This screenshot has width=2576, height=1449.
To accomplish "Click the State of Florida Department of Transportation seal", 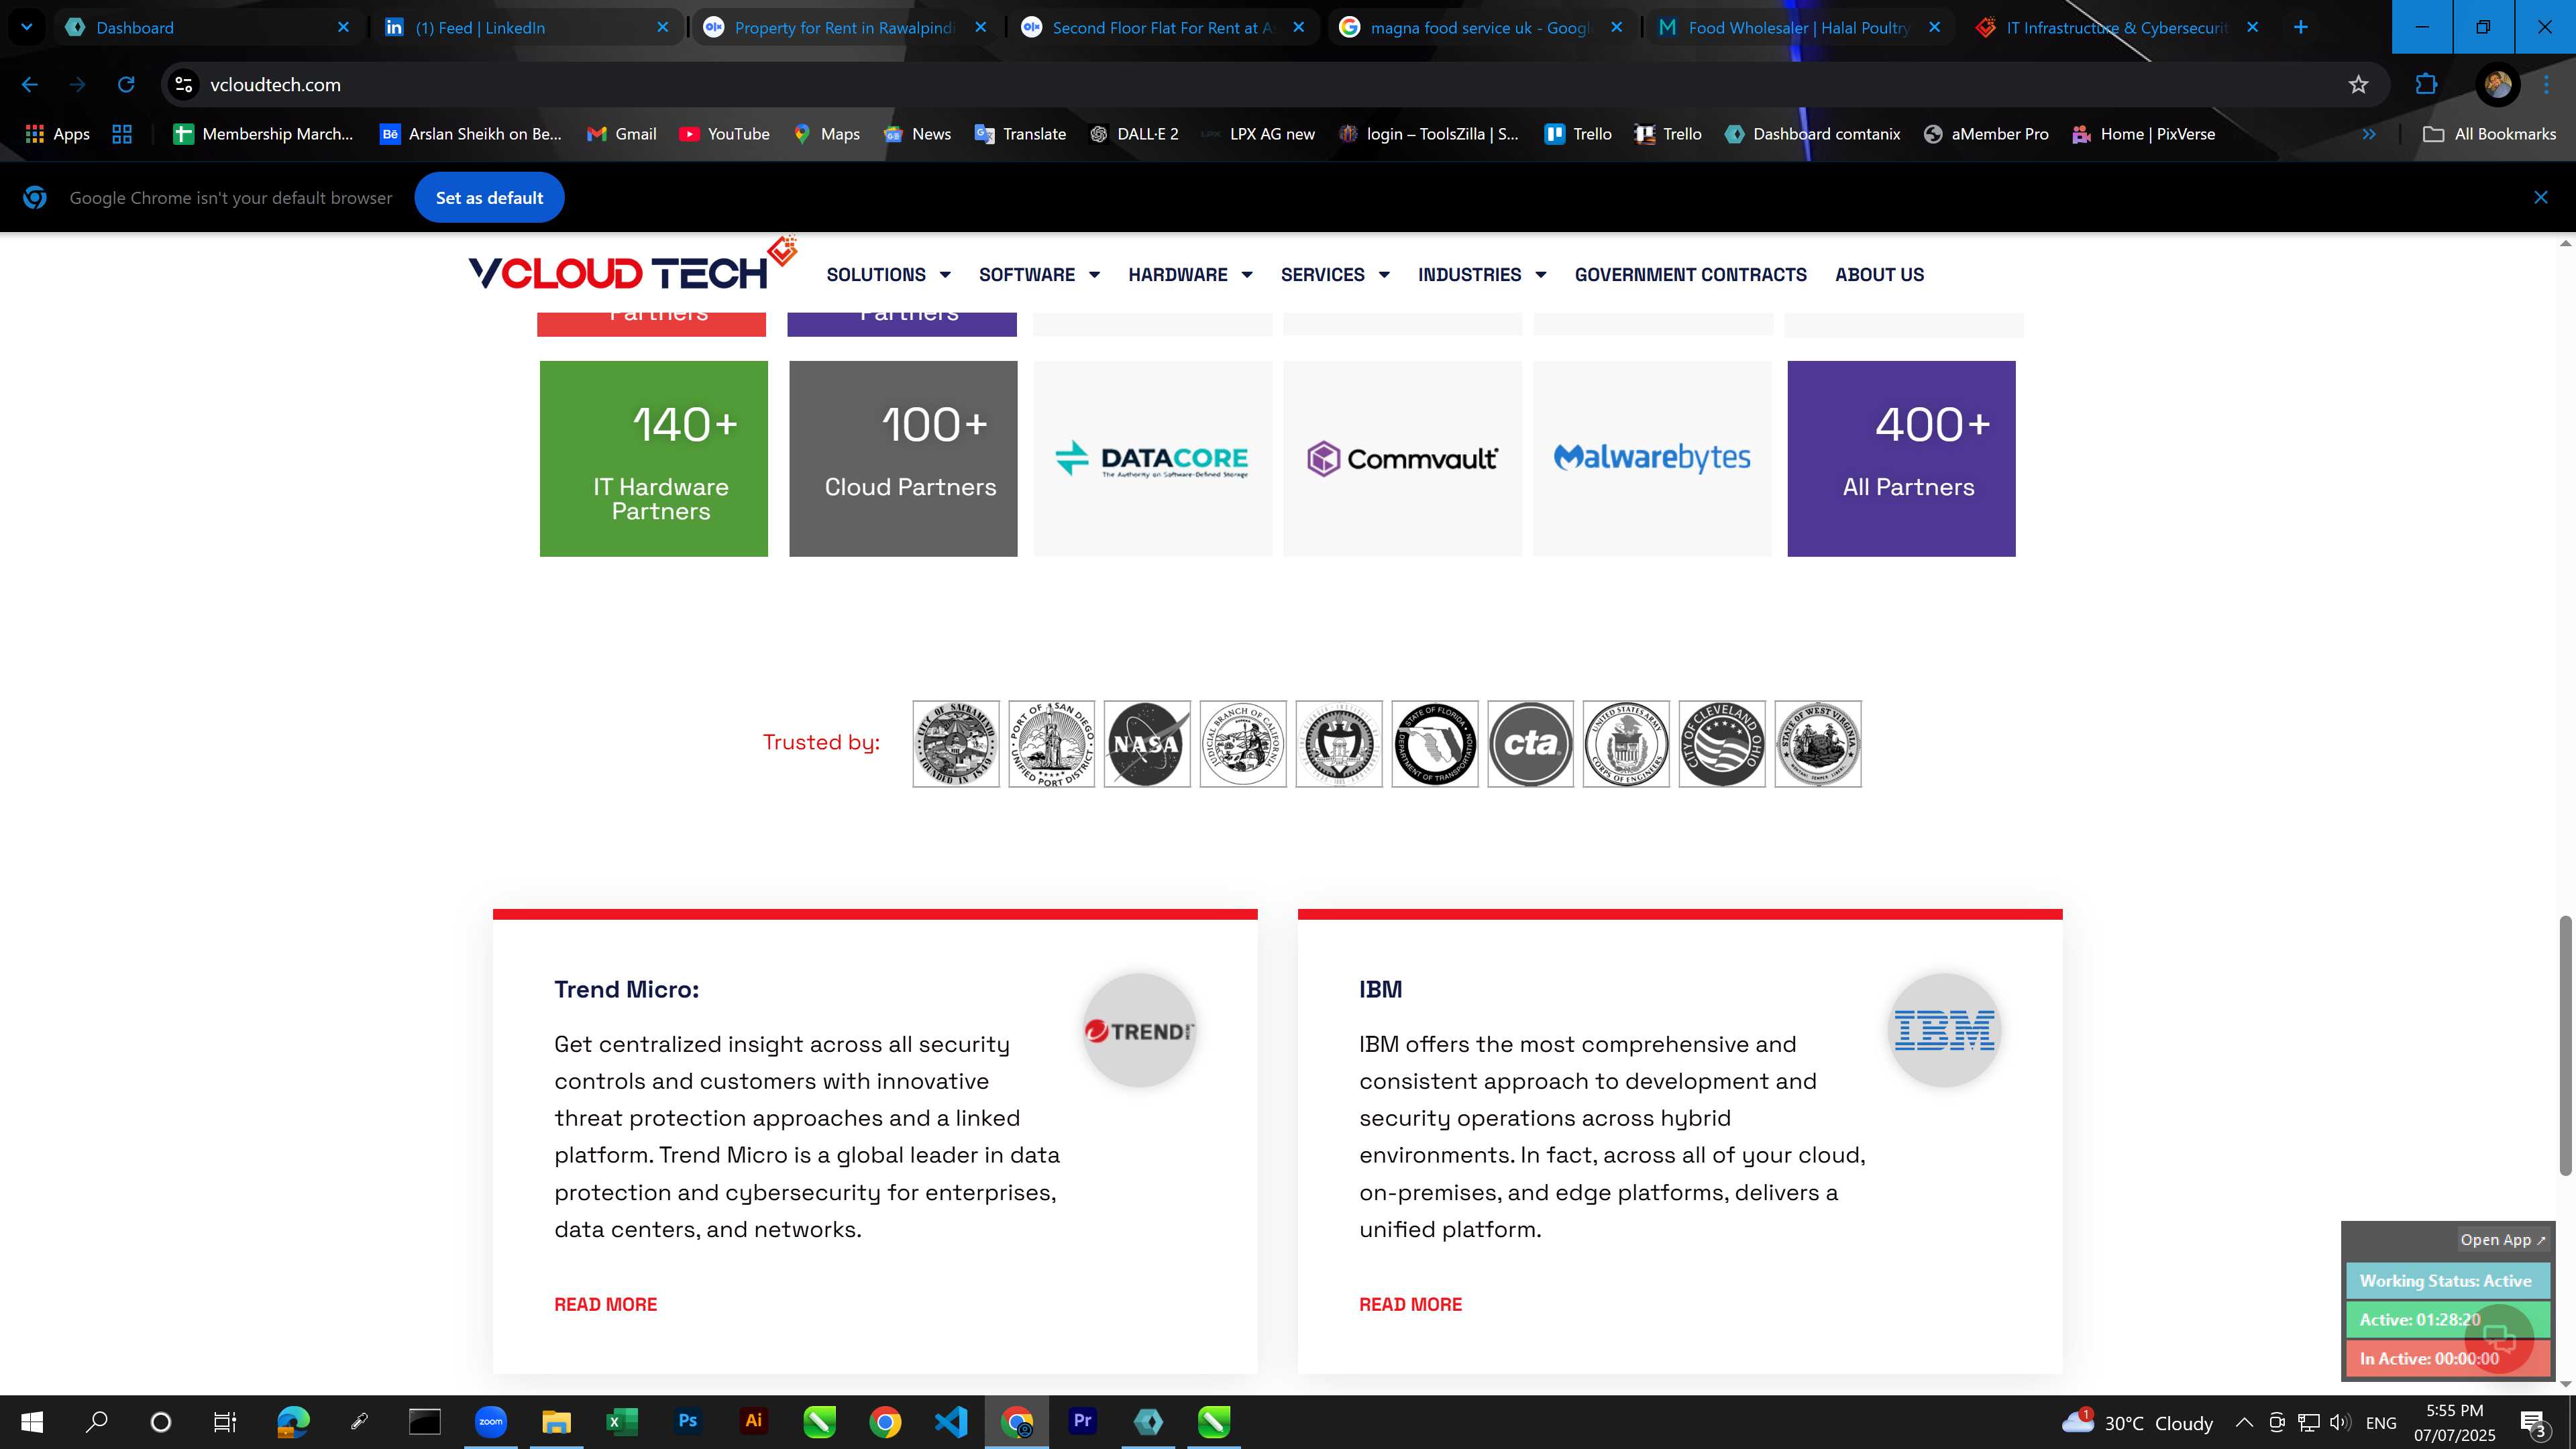I will point(1435,744).
